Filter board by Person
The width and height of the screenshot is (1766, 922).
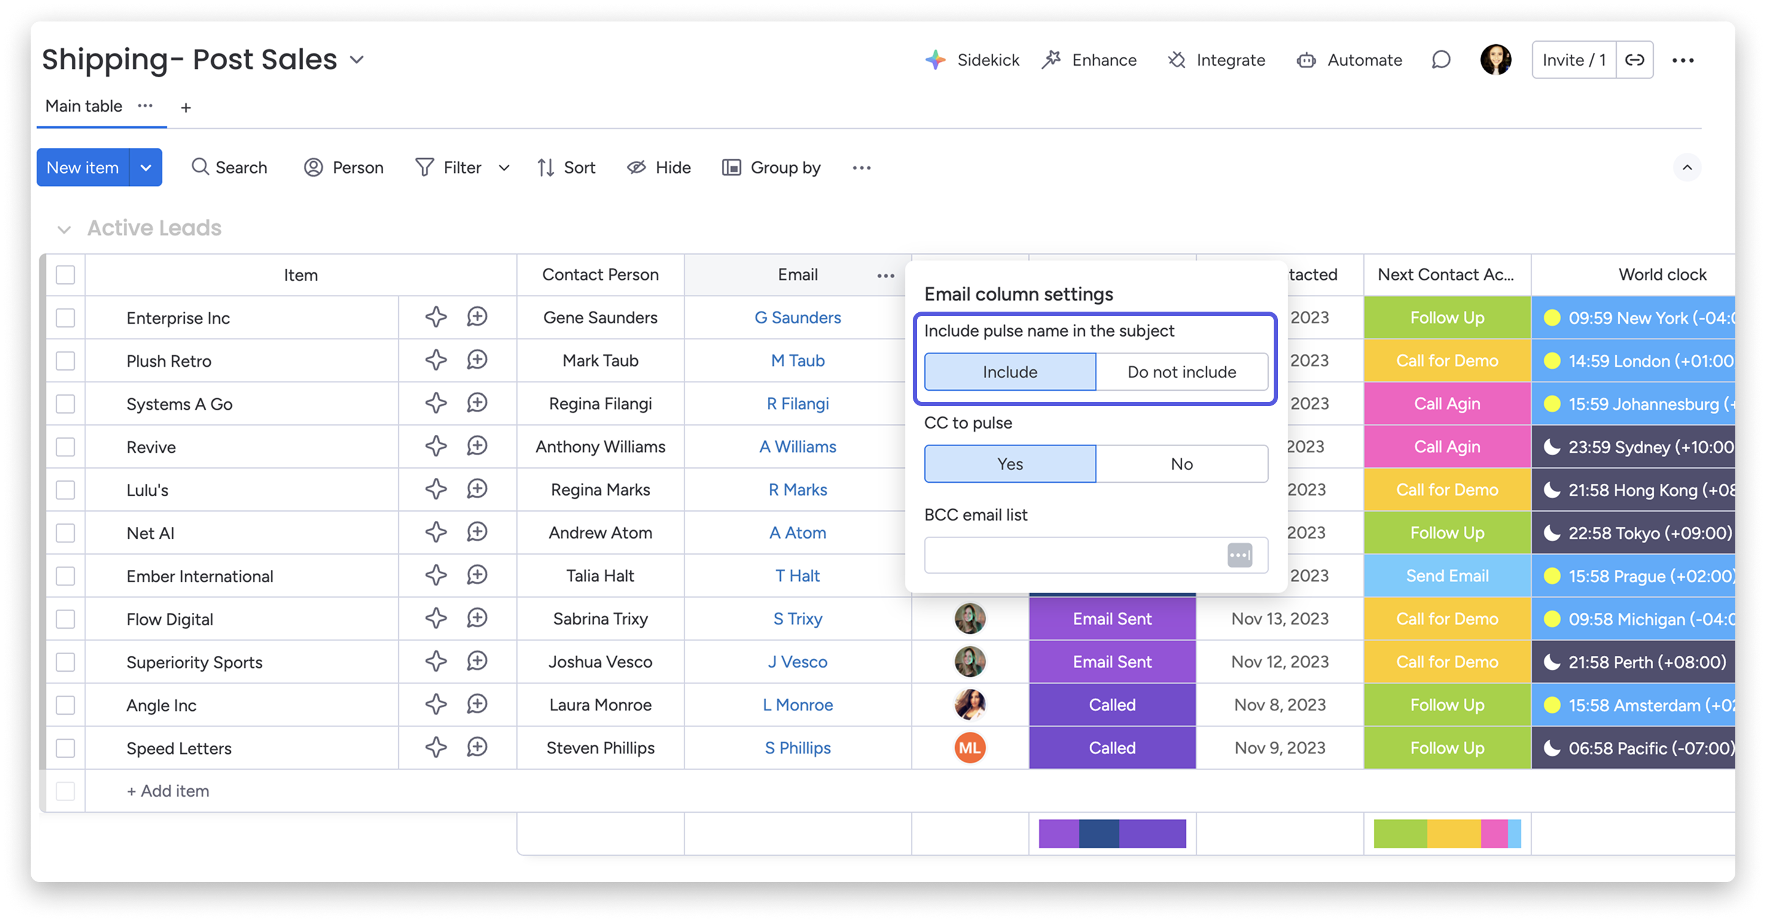343,167
